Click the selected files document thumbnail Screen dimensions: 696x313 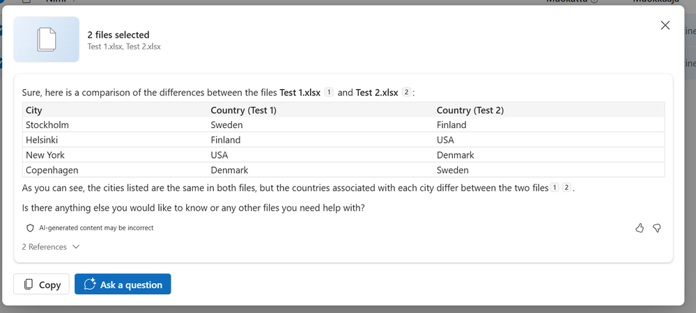pyautogui.click(x=46, y=40)
